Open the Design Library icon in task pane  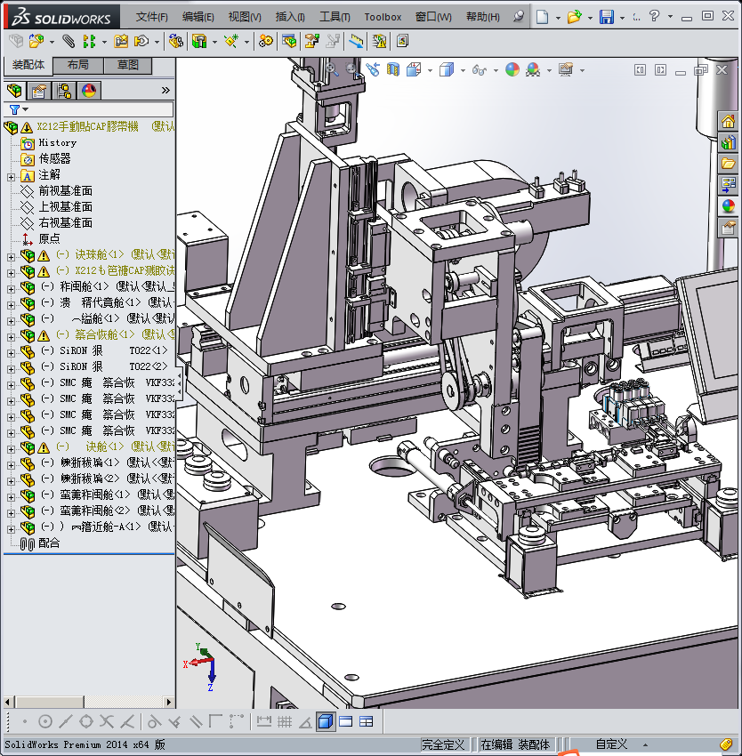(x=729, y=142)
